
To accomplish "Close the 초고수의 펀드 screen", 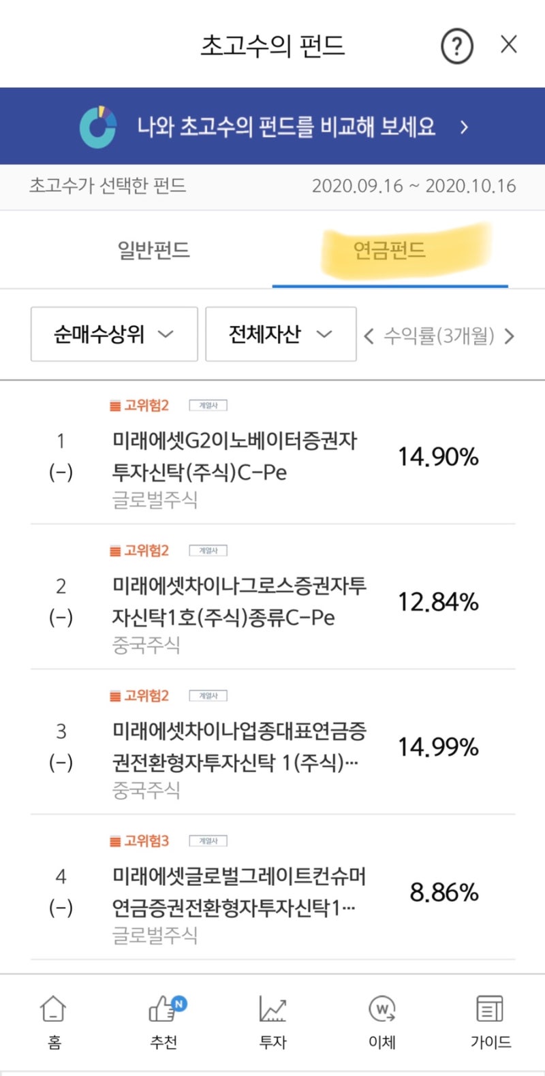I will 509,45.
